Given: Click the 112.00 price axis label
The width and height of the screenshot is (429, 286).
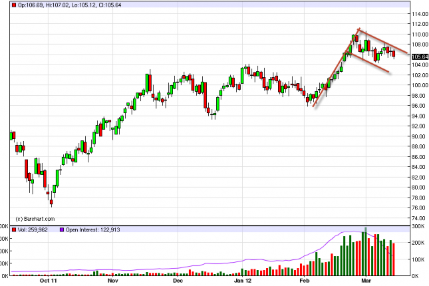Looking at the screenshot, I should (420, 24).
